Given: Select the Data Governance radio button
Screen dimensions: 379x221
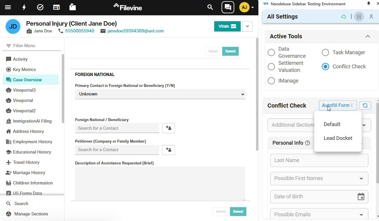Looking at the screenshot, I should 271,52.
